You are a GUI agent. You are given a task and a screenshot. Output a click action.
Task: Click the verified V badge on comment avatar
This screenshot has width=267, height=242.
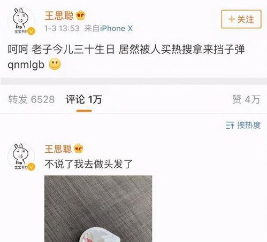point(31,167)
